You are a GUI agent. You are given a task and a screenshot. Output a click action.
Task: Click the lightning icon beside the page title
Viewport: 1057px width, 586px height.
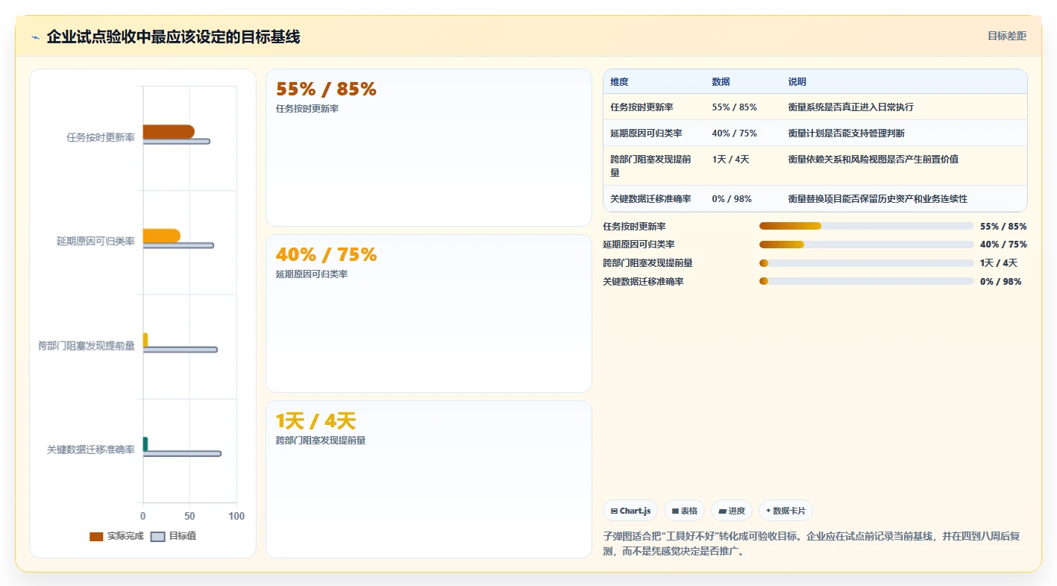36,37
